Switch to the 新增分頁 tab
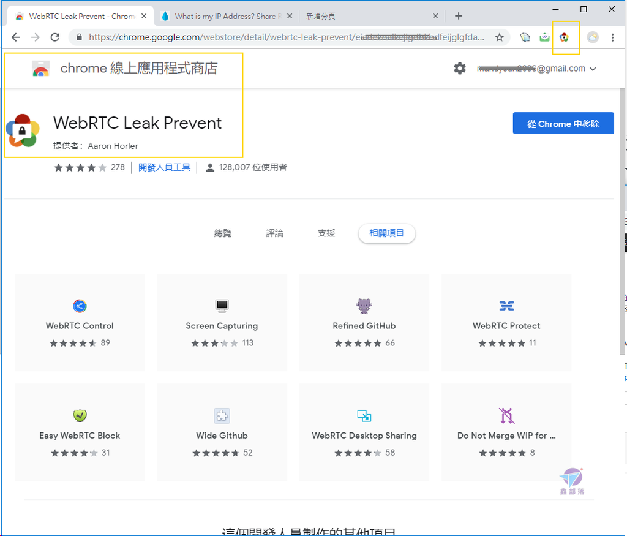The image size is (627, 536). coord(371,16)
